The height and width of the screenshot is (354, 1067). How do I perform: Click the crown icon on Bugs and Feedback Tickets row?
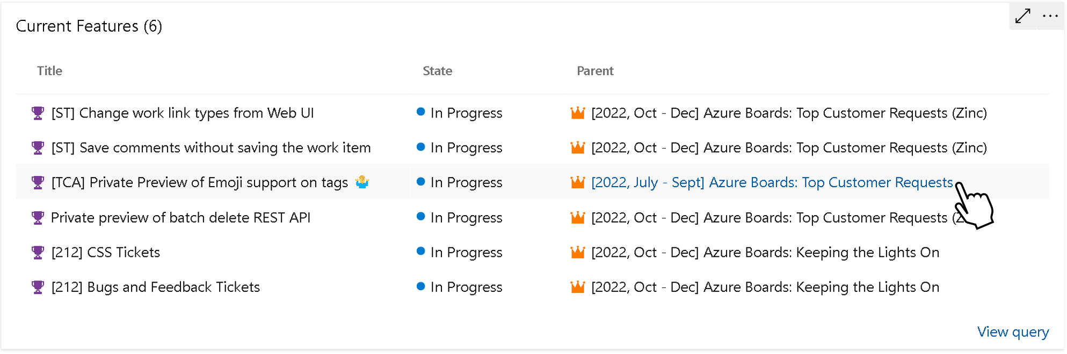[577, 287]
